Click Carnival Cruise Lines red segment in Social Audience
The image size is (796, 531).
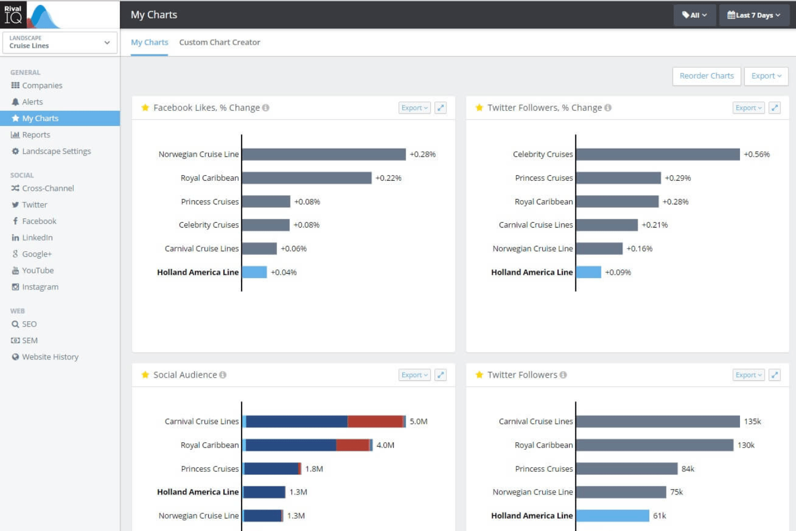[x=375, y=421]
